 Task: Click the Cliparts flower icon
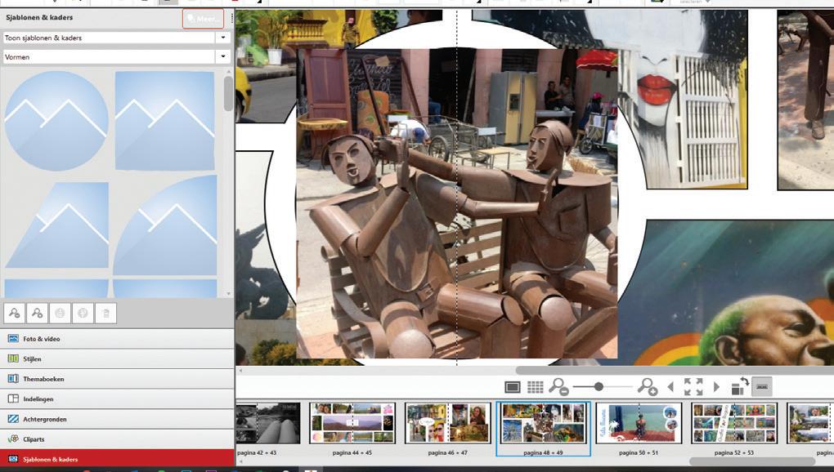[13, 439]
